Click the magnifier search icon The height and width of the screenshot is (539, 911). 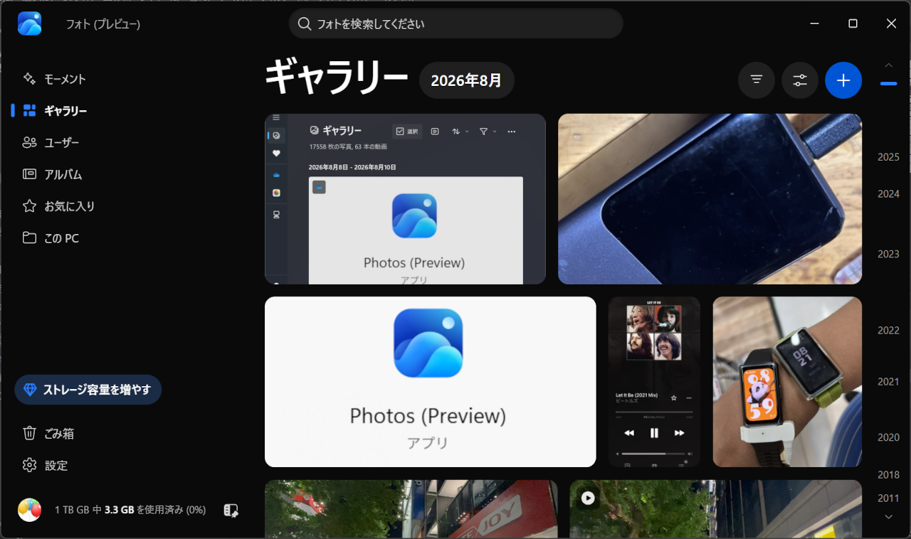click(305, 23)
